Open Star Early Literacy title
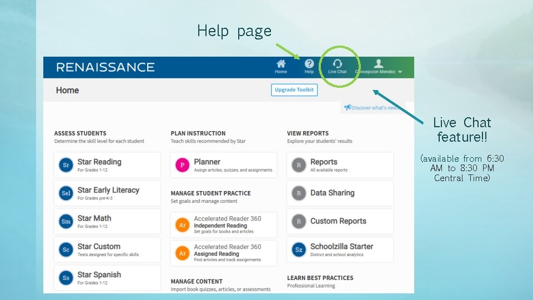Viewport: 533px width, 300px height. click(x=108, y=190)
